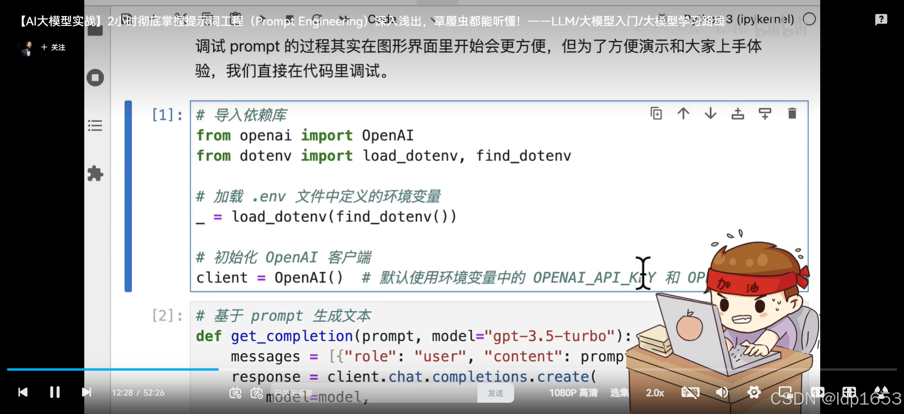Skip to the next video
This screenshot has width=904, height=414.
[87, 392]
